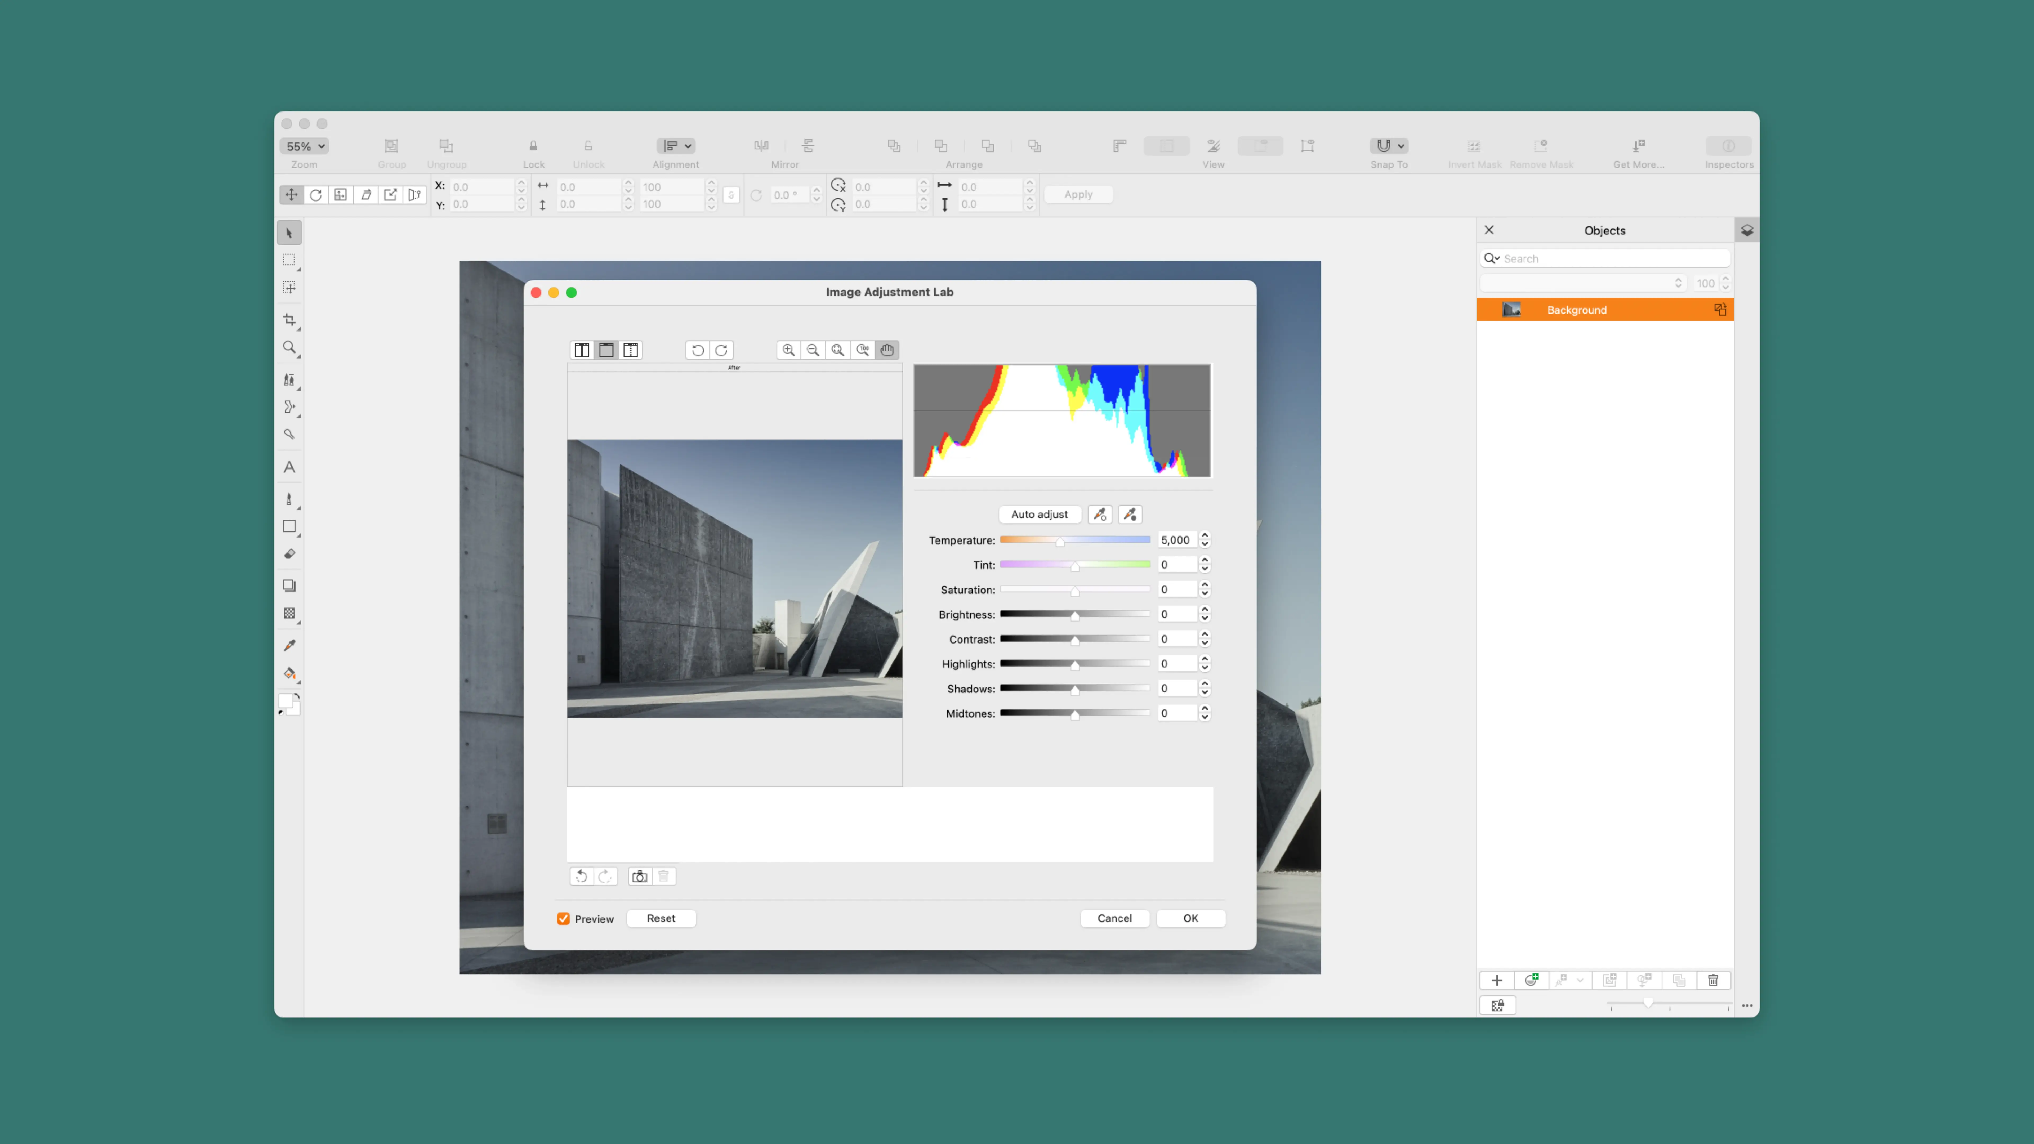Image resolution: width=2034 pixels, height=1144 pixels.
Task: Step the Midtones value with its stepper
Action: pyautogui.click(x=1205, y=713)
